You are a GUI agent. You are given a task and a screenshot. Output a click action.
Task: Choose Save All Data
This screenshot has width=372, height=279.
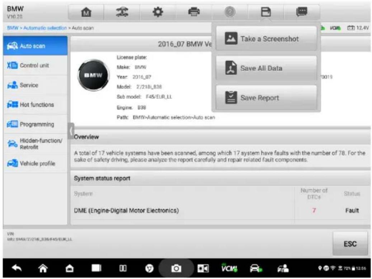(x=266, y=68)
